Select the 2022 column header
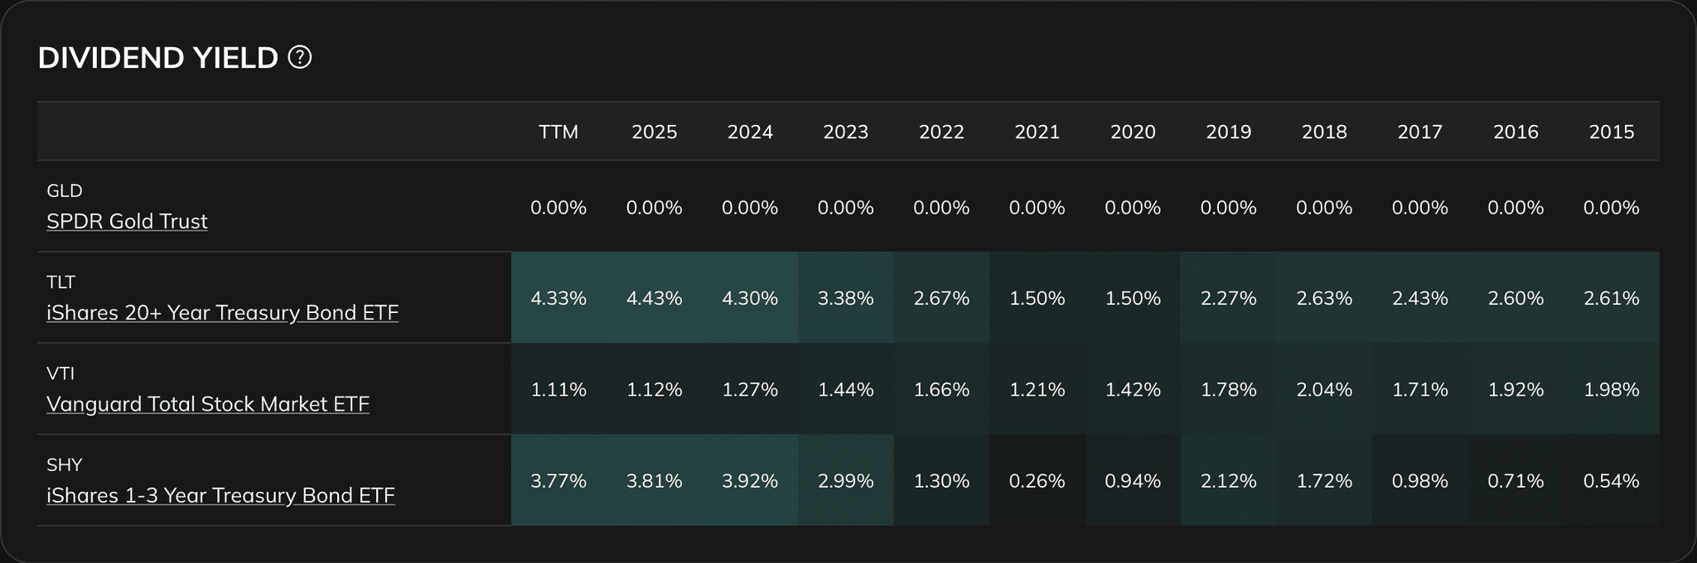 tap(942, 131)
